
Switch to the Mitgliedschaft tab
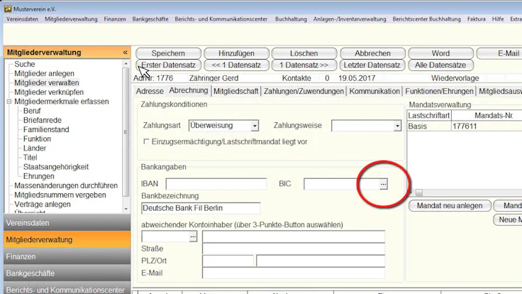[x=236, y=92]
